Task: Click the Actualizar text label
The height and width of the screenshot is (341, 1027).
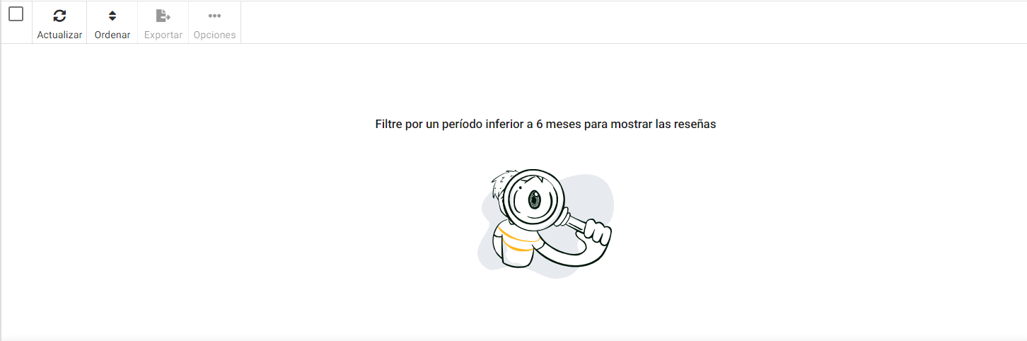Action: pyautogui.click(x=59, y=35)
